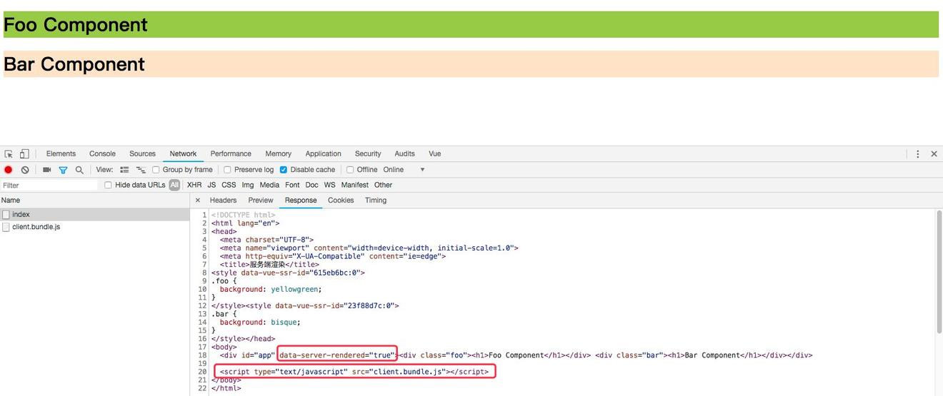This screenshot has width=943, height=396.
Task: Click the capture screenshots camera icon
Action: click(47, 170)
